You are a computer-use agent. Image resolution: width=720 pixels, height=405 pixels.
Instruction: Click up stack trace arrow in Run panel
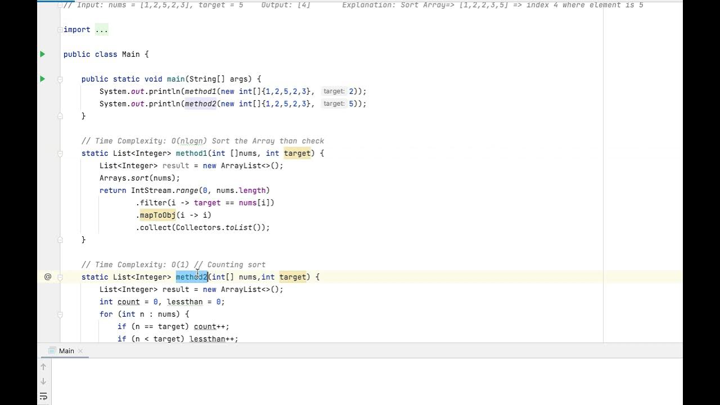pyautogui.click(x=43, y=367)
